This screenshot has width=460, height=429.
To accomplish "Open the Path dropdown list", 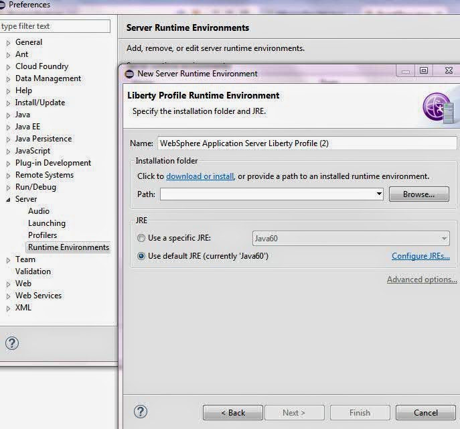I will pyautogui.click(x=379, y=194).
